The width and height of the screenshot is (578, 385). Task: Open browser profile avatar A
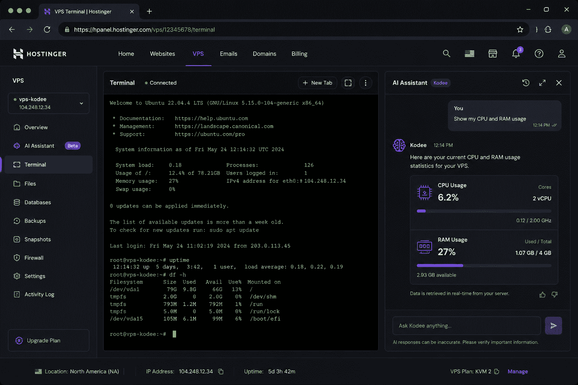(x=566, y=29)
